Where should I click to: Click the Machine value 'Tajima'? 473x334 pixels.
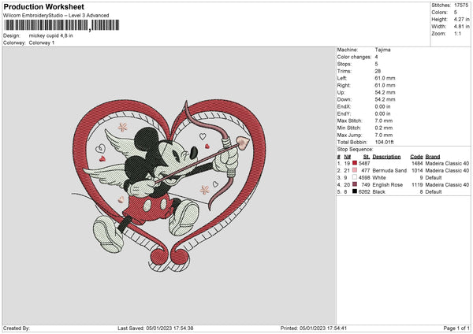pyautogui.click(x=382, y=50)
